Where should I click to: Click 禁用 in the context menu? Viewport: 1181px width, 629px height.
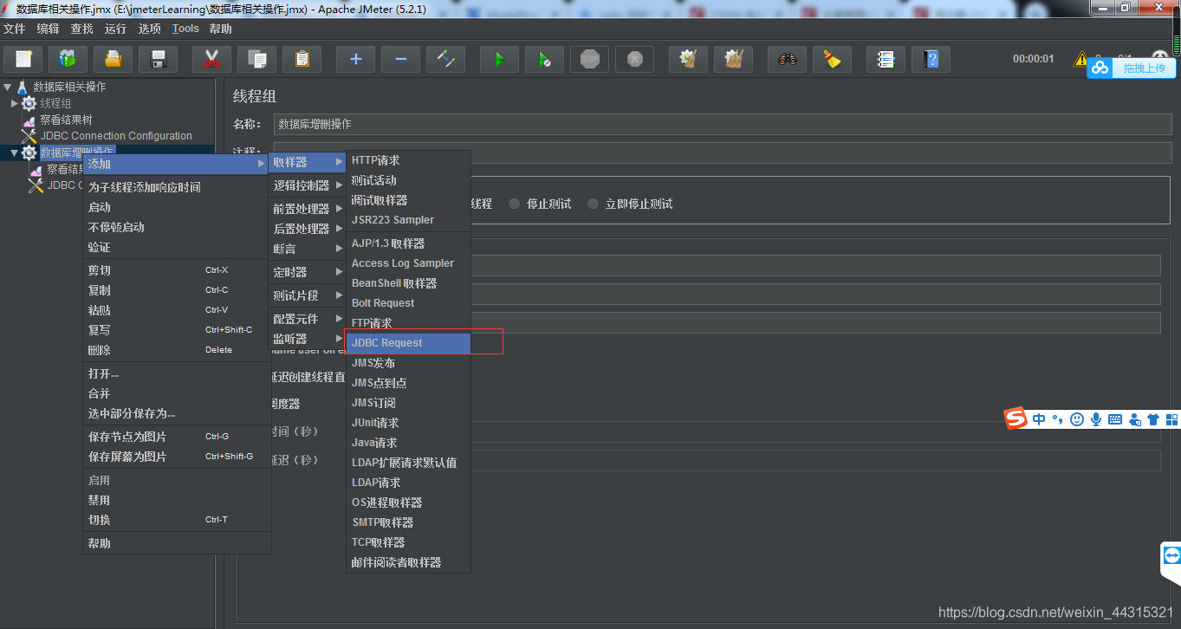click(x=177, y=500)
